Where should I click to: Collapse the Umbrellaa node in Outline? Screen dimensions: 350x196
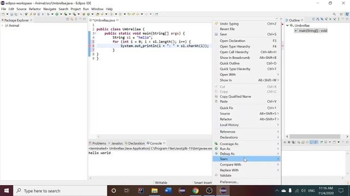tap(288, 26)
